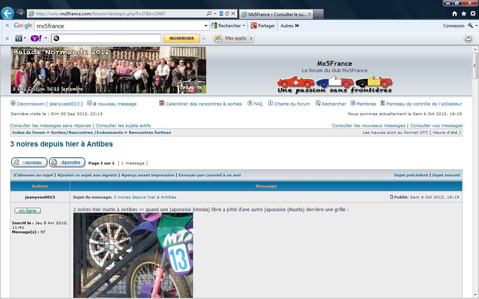Expand the arrow next to Mes applis

click(x=251, y=38)
